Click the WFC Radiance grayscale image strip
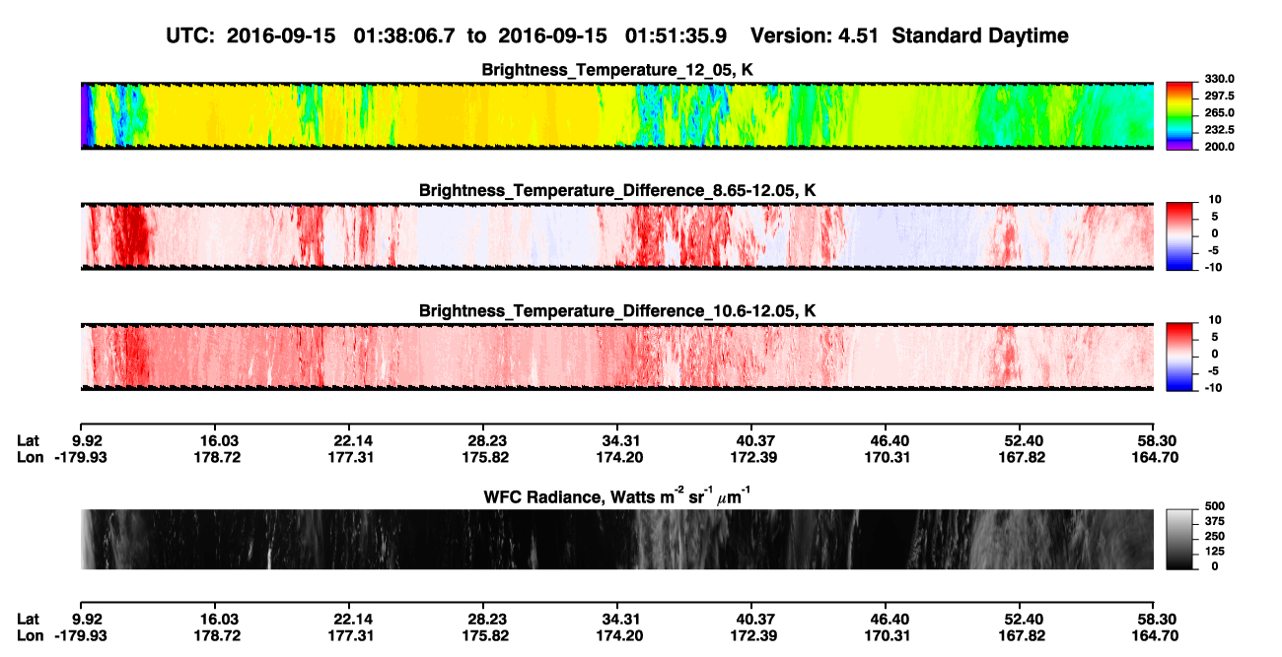The width and height of the screenshot is (1282, 657). [x=616, y=539]
